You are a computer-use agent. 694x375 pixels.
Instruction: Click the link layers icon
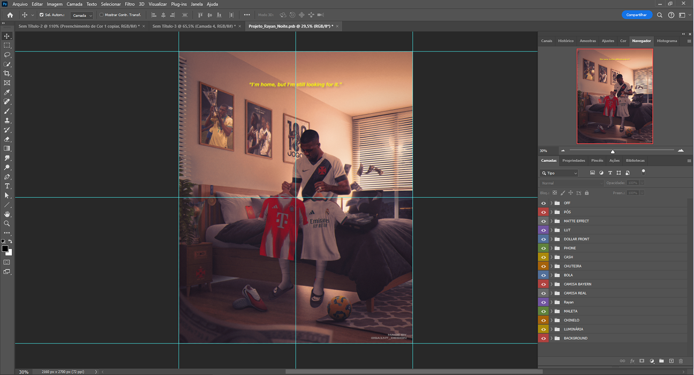coord(622,361)
